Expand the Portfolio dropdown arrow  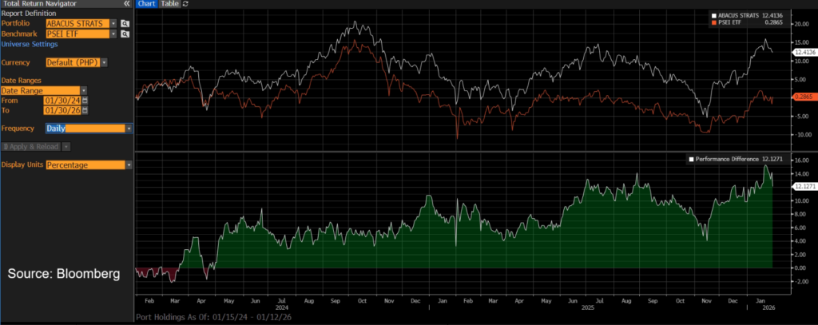(113, 24)
